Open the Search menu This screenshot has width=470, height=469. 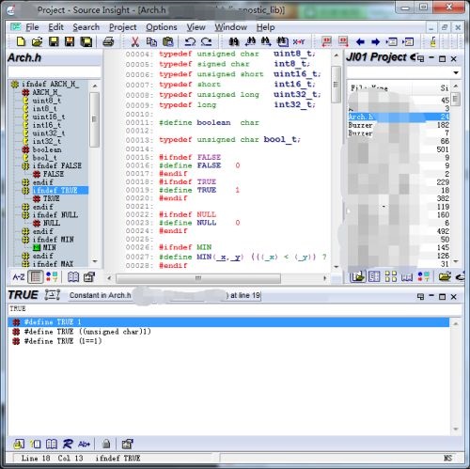(x=86, y=27)
